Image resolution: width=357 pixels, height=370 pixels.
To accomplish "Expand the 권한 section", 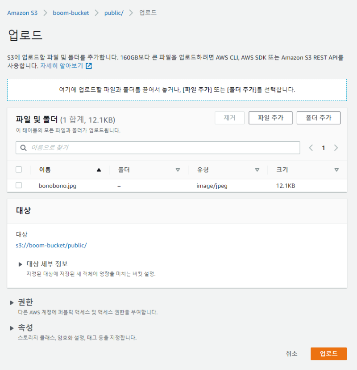I will 12,302.
